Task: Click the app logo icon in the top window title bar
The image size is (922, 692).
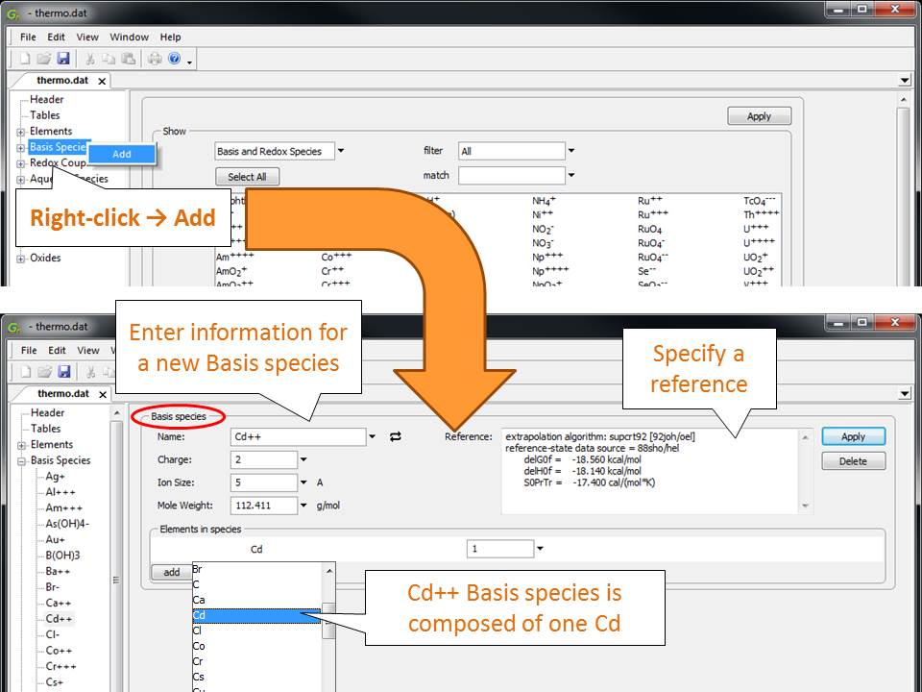Action: click(12, 12)
